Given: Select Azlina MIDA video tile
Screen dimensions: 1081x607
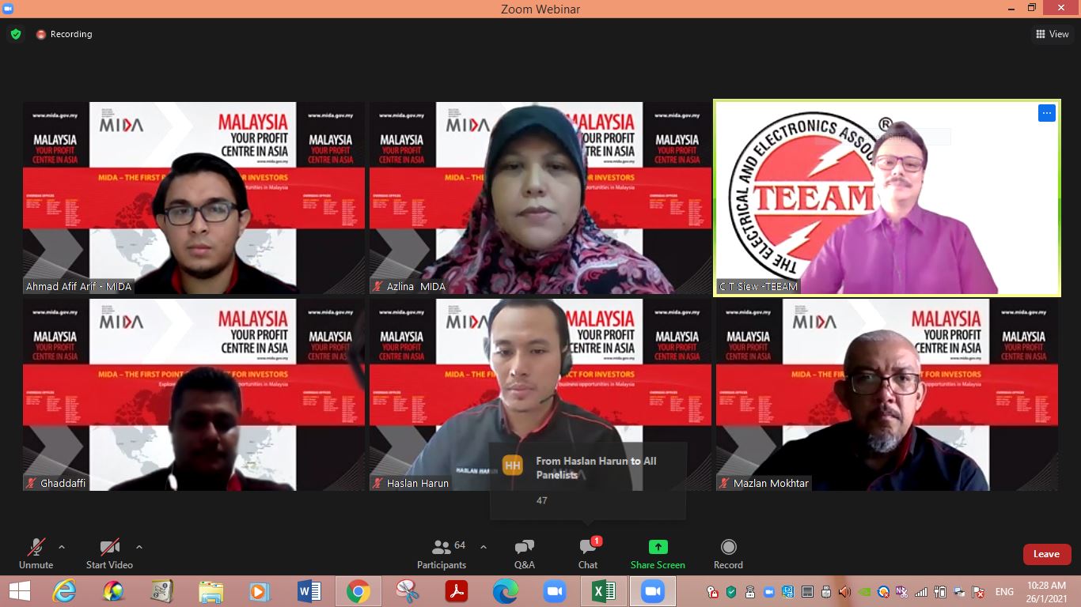Looking at the screenshot, I should tap(540, 198).
